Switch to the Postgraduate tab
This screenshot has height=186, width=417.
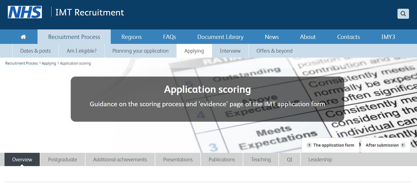coord(63,160)
